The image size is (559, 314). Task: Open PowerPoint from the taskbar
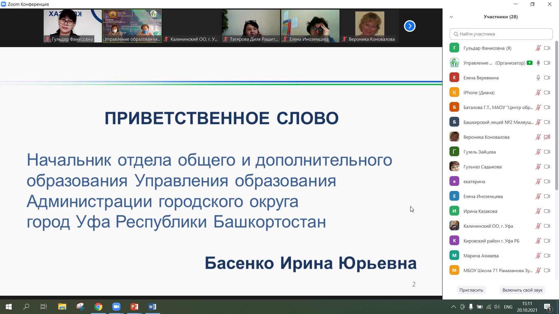(x=134, y=307)
